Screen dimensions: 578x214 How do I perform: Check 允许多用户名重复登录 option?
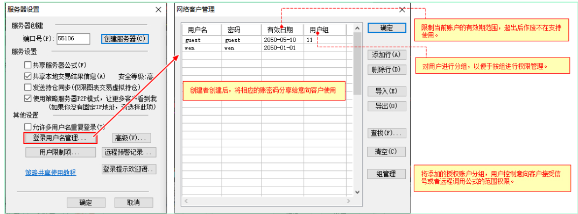[27, 127]
